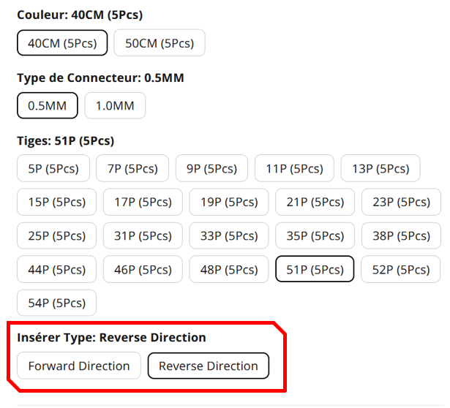Select the 48P (5Pcs) variant
Image resolution: width=450 pixels, height=408 pixels.
pyautogui.click(x=229, y=269)
